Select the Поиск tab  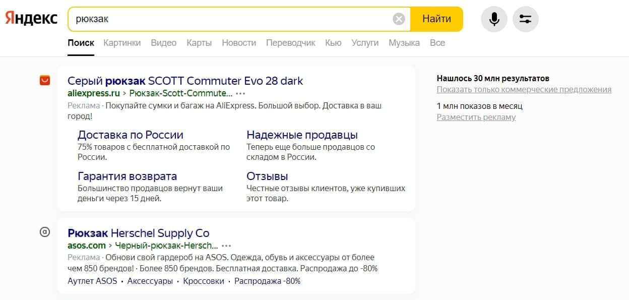click(81, 43)
